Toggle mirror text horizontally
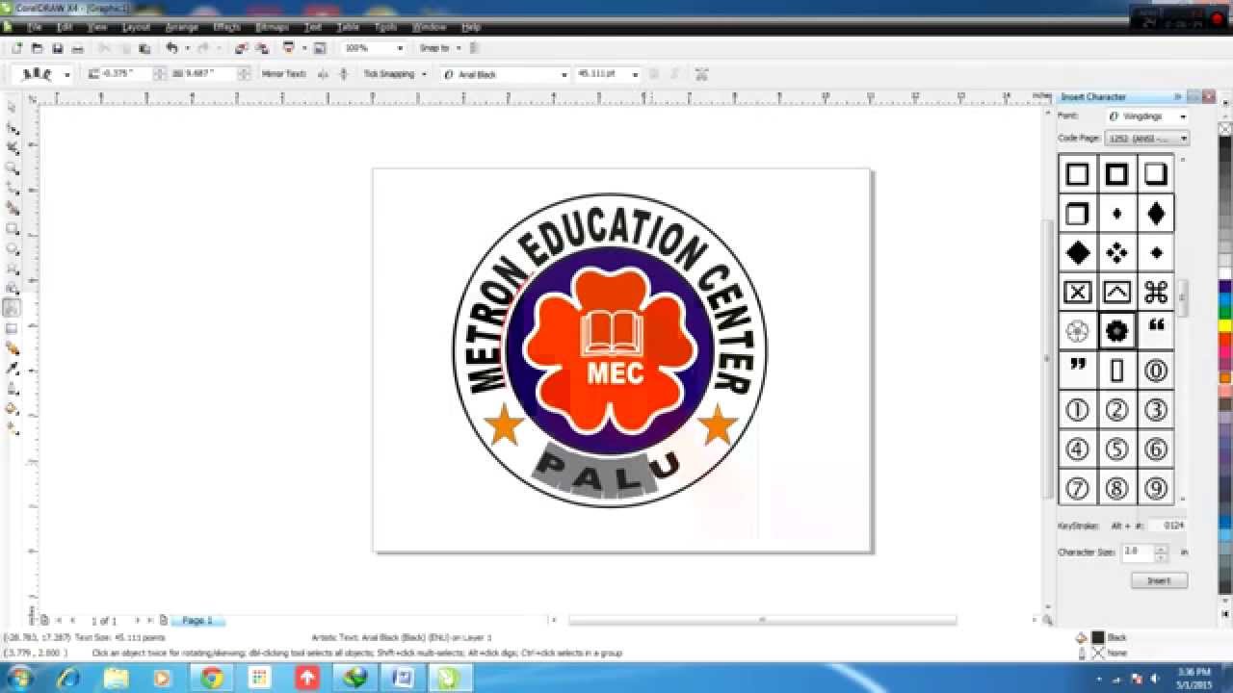Screen dimensions: 1233x693 click(323, 74)
